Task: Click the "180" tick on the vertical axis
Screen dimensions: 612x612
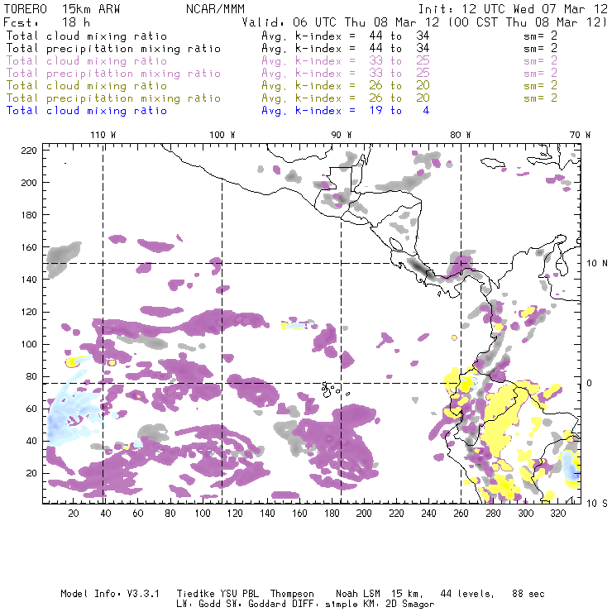Action: click(29, 215)
